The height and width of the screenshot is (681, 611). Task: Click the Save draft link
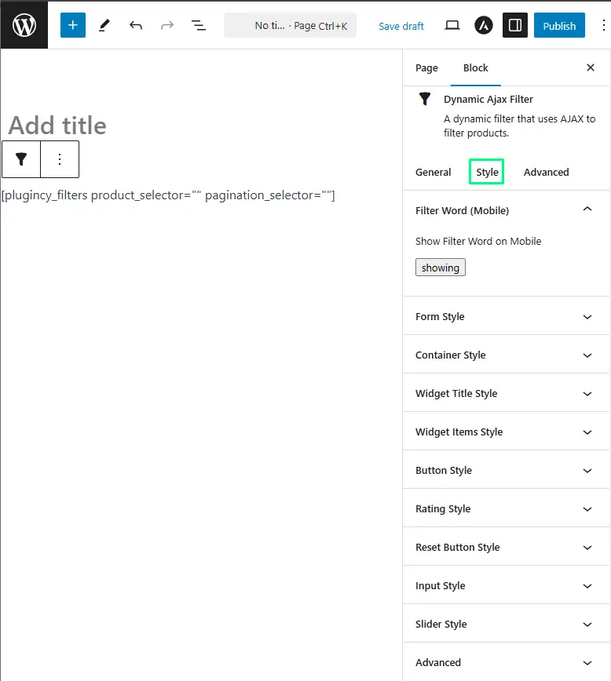pyautogui.click(x=401, y=26)
